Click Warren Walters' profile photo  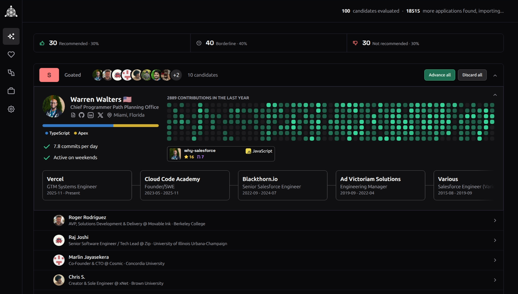click(x=54, y=106)
